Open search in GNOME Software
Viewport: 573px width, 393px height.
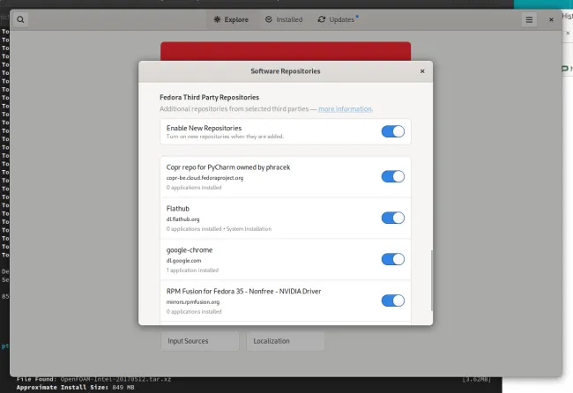point(20,19)
